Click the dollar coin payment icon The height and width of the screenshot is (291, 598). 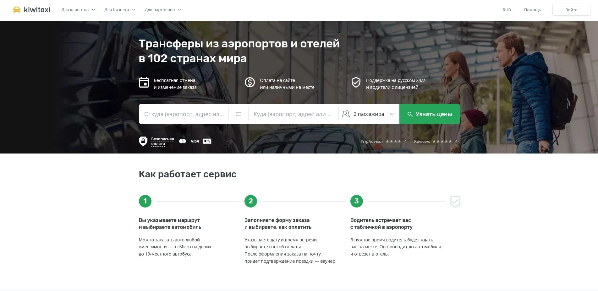[x=250, y=83]
